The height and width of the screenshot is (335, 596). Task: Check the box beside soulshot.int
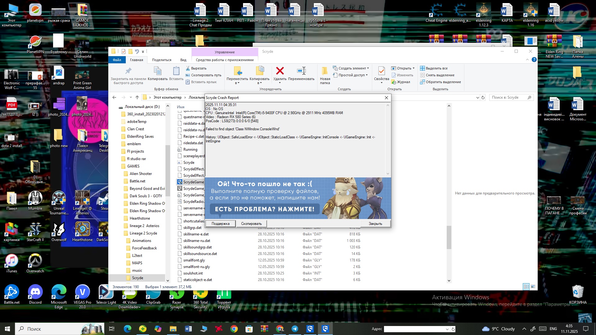click(x=179, y=273)
